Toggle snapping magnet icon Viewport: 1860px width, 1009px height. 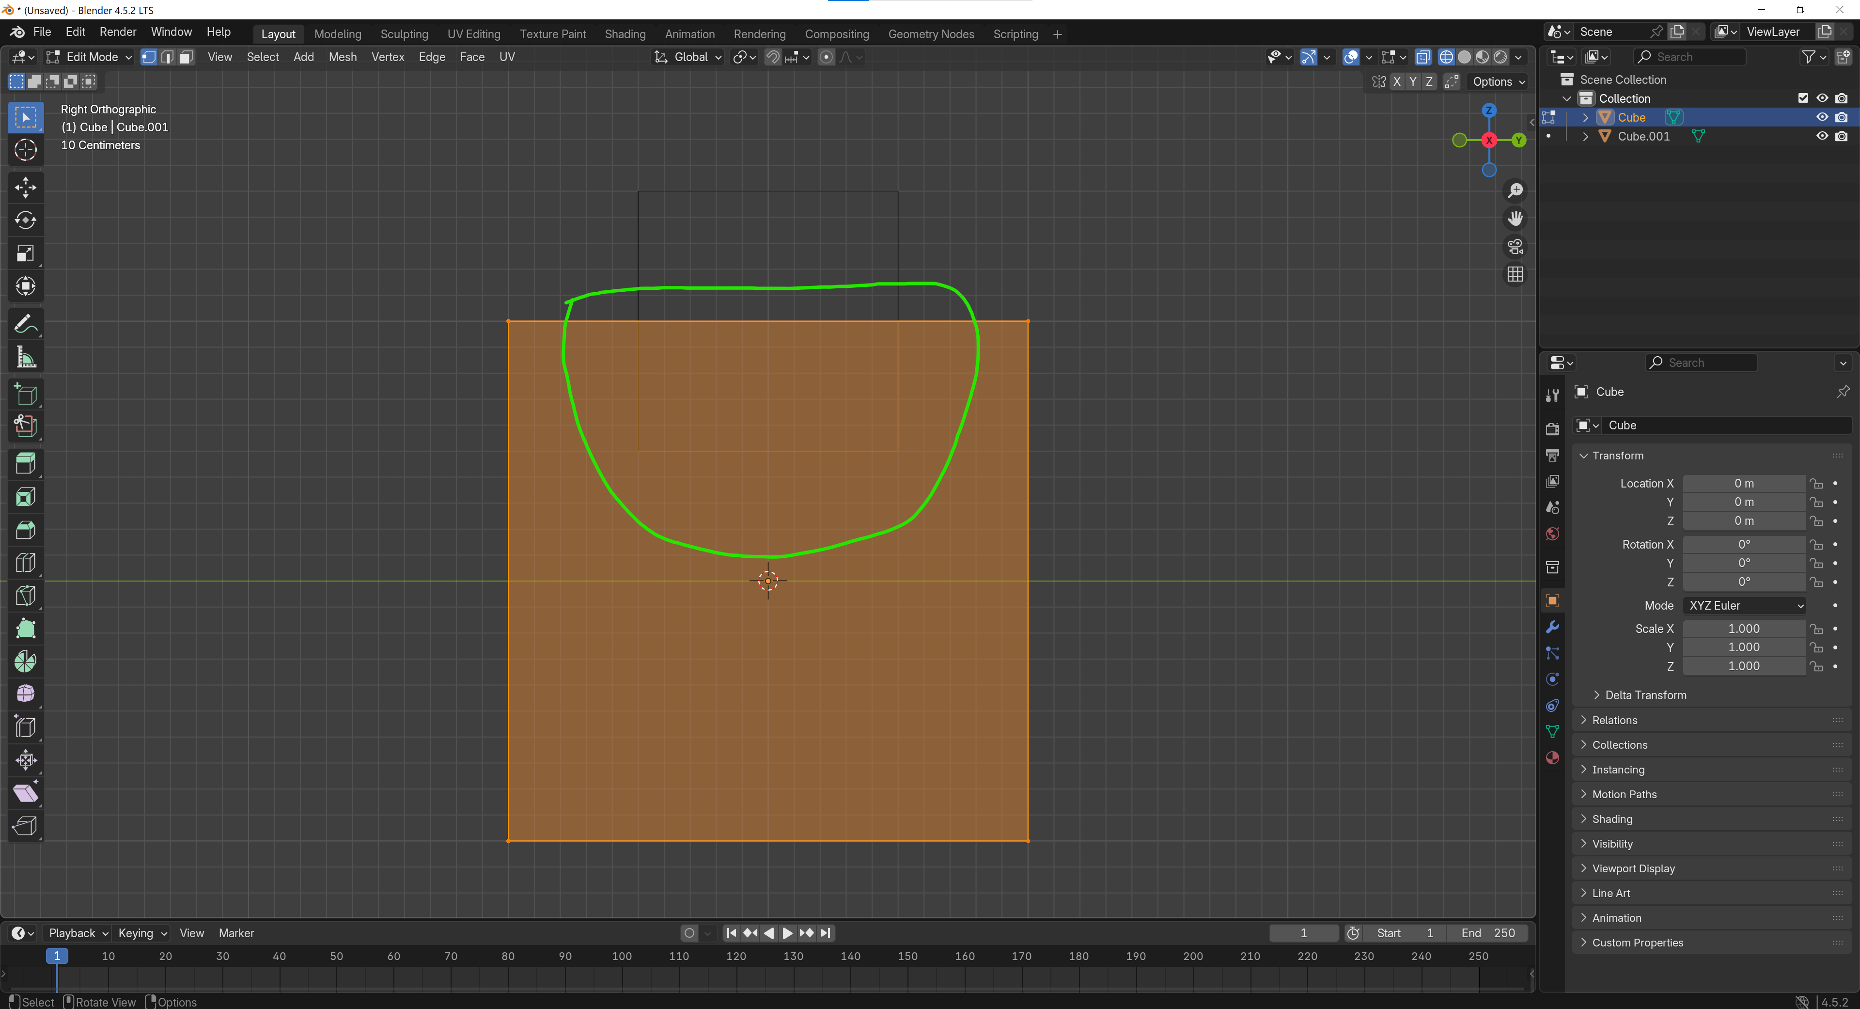(773, 57)
